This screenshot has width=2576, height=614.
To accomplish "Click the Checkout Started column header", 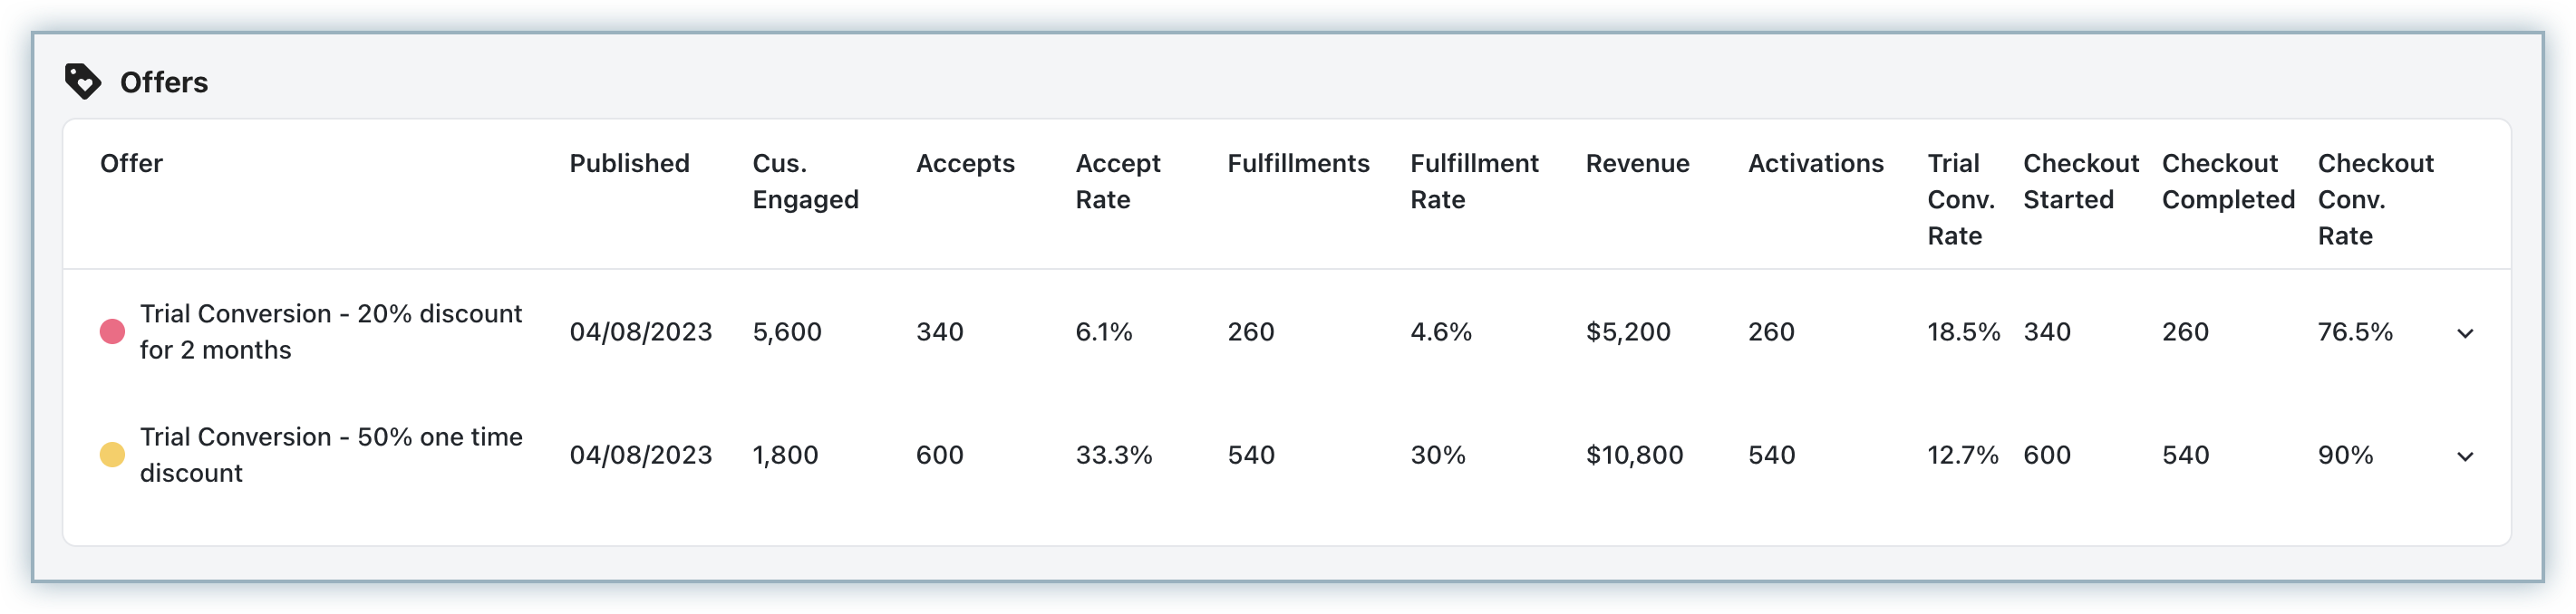I will pos(2080,182).
